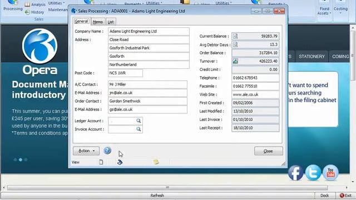Select the first carousel dot indicator
This screenshot has width=356, height=200.
point(15,159)
